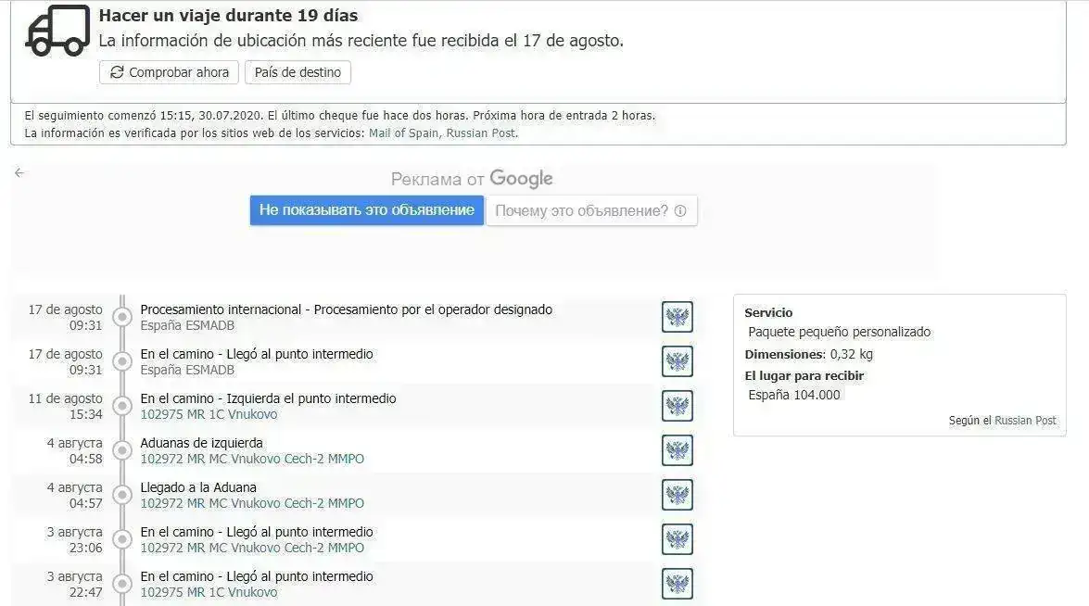Click the delivery truck icon

(x=57, y=31)
